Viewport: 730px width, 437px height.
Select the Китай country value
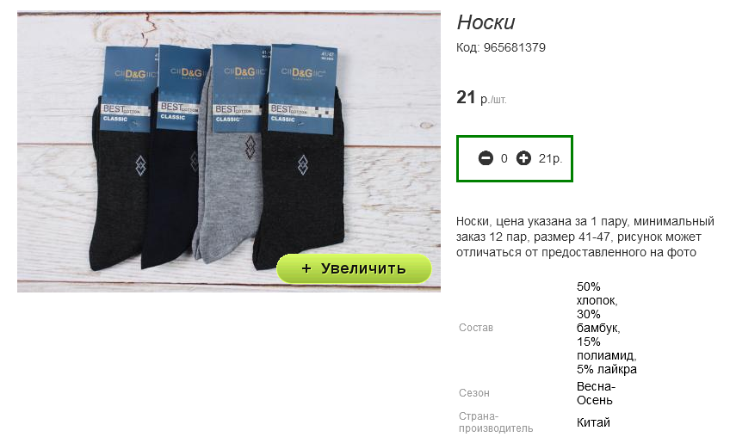pyautogui.click(x=593, y=422)
